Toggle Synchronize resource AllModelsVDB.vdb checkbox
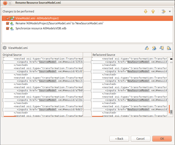This screenshot has height=145, width=175. [7, 28]
